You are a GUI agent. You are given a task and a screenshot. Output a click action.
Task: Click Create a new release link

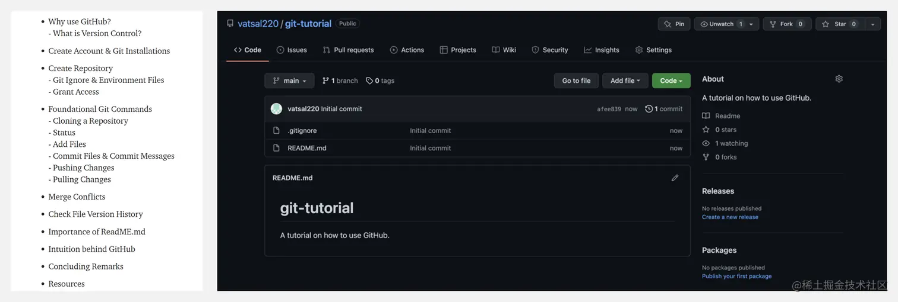(x=730, y=217)
